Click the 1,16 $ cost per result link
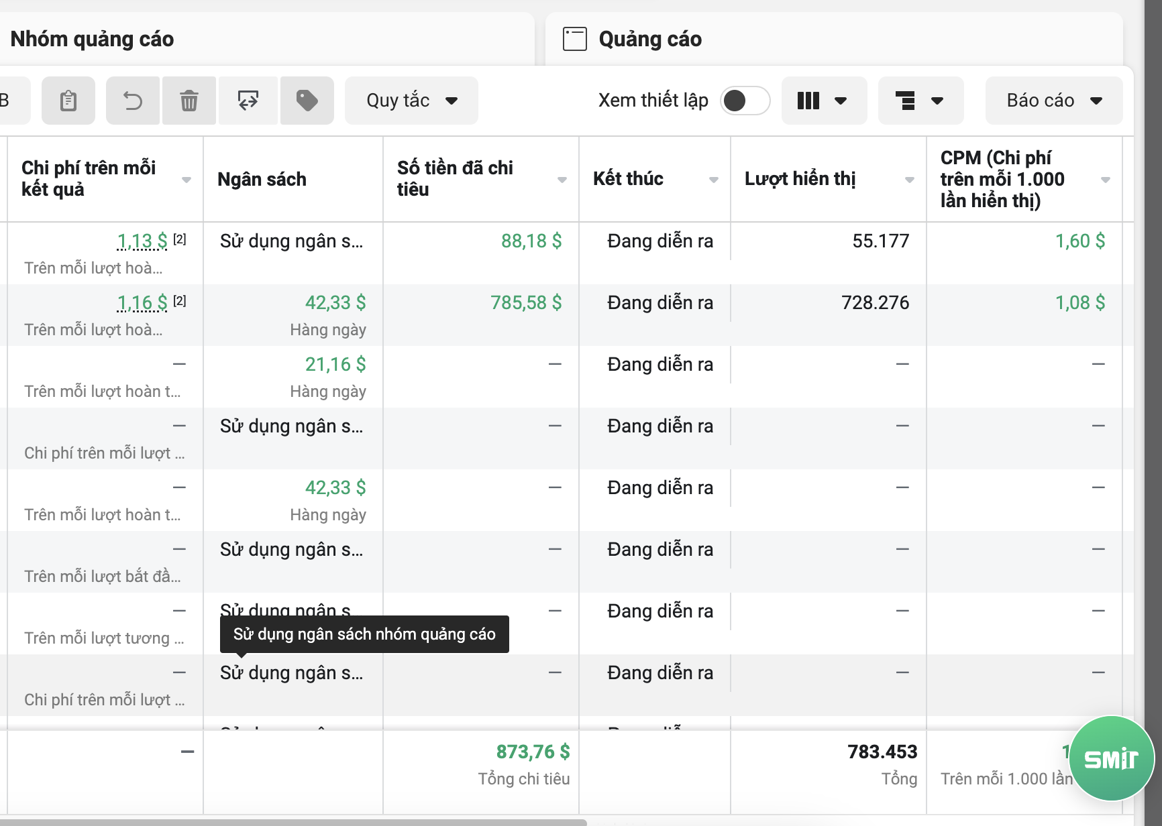The width and height of the screenshot is (1162, 826). click(142, 302)
